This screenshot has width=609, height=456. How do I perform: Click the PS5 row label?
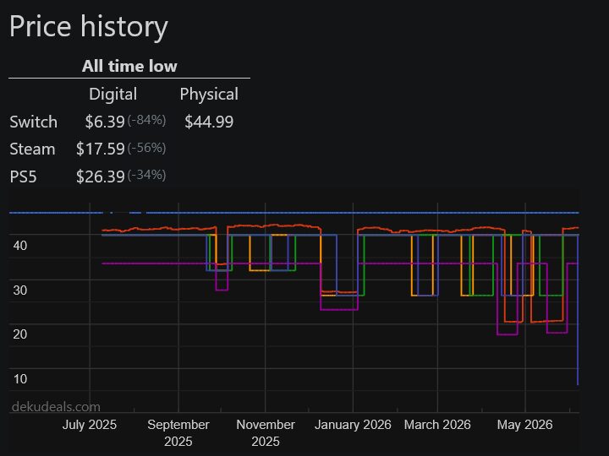pyautogui.click(x=24, y=176)
